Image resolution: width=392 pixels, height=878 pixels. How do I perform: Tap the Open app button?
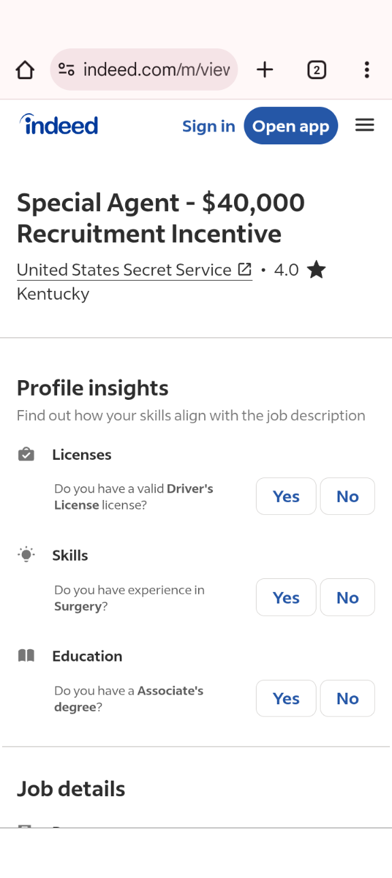point(291,126)
